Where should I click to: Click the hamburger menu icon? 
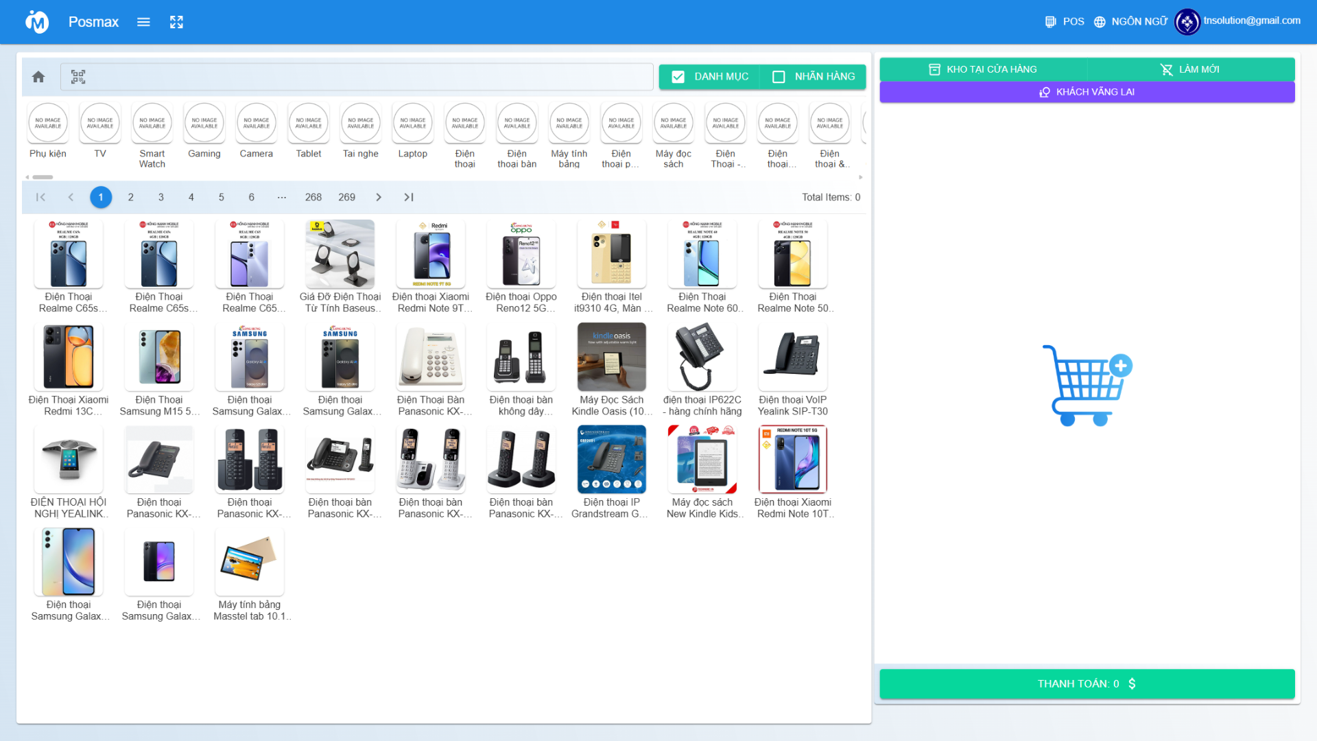(143, 22)
